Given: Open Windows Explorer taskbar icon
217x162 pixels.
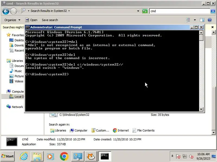Looking at the screenshot, I should point(37,156).
